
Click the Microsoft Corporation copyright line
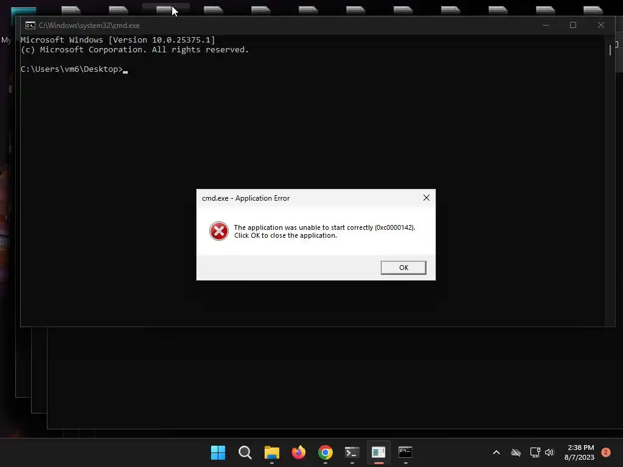[134, 50]
